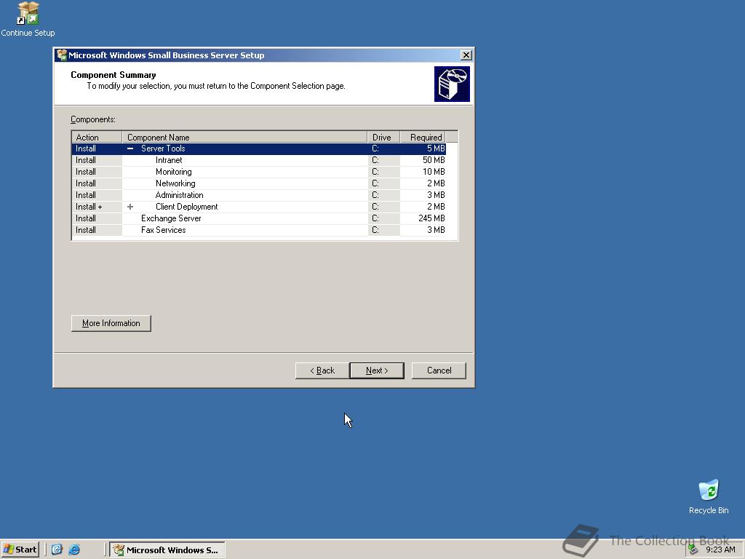Select the Administration component row

click(259, 195)
